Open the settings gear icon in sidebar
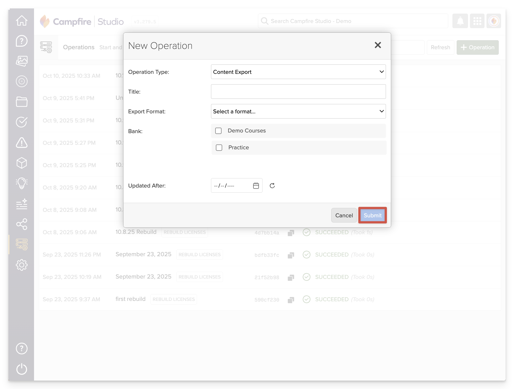The height and width of the screenshot is (389, 514). [x=22, y=265]
